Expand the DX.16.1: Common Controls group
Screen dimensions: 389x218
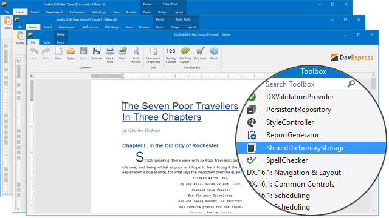pyautogui.click(x=291, y=184)
